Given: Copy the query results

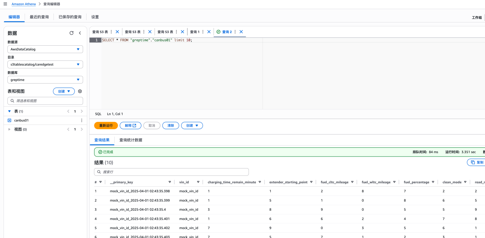Looking at the screenshot, I should 476,163.
